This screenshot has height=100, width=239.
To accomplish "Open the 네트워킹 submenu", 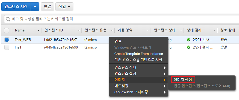I will 139,86.
